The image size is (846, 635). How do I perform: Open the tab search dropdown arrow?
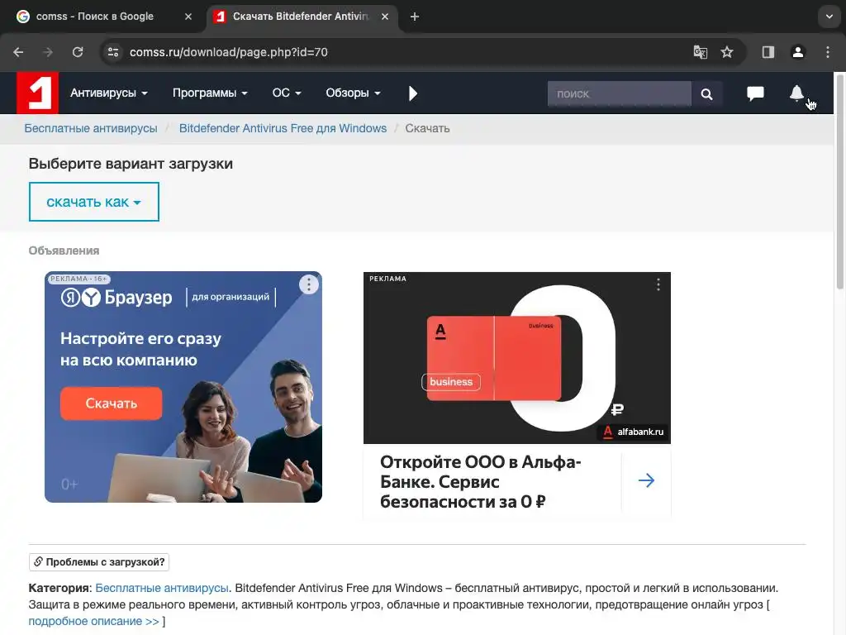(829, 17)
